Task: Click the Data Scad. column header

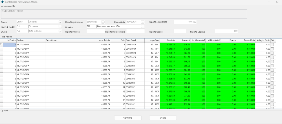Action: tap(135, 40)
